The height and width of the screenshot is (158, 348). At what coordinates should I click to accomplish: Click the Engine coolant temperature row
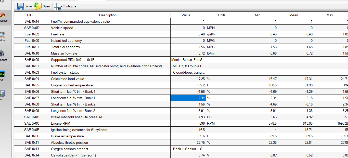(x=110, y=85)
